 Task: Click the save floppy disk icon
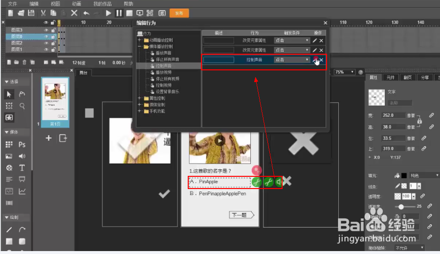pyautogui.click(x=31, y=13)
